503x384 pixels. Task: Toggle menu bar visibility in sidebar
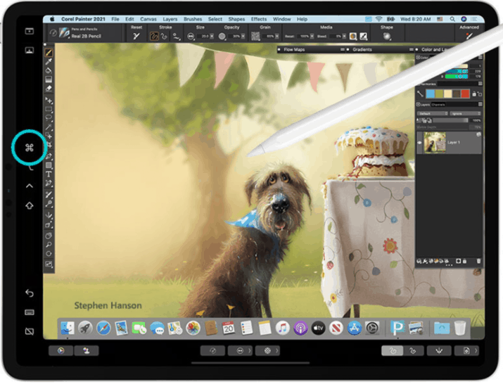[x=30, y=31]
